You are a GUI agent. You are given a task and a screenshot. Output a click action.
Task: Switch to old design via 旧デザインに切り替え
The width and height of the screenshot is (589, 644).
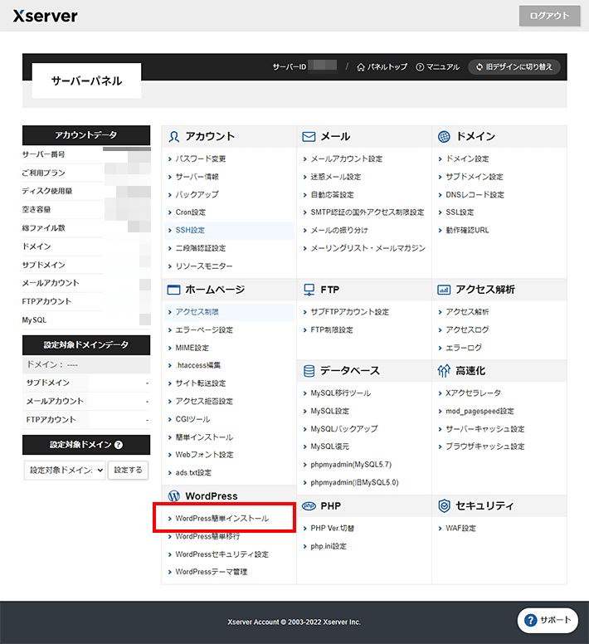(x=514, y=66)
